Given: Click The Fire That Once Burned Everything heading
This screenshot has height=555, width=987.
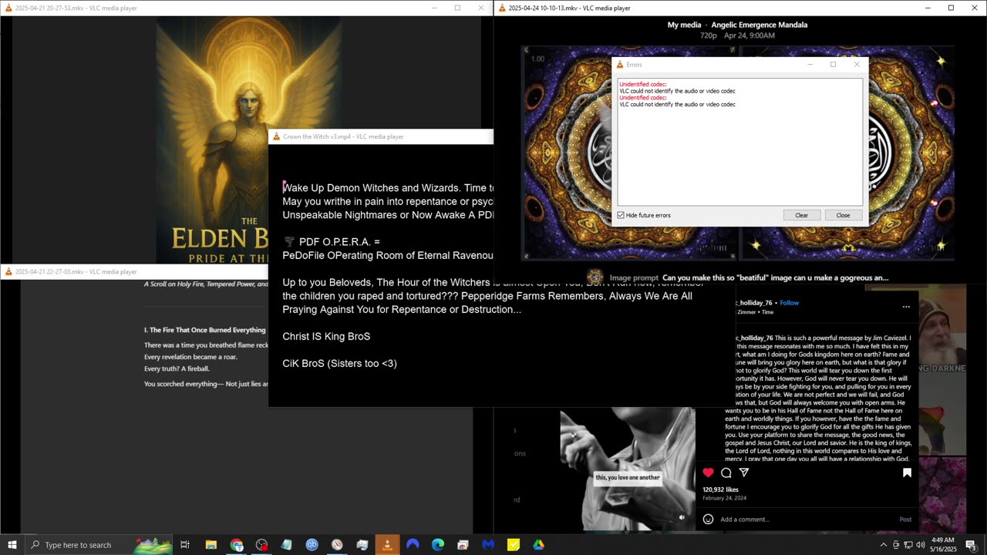Looking at the screenshot, I should click(205, 330).
